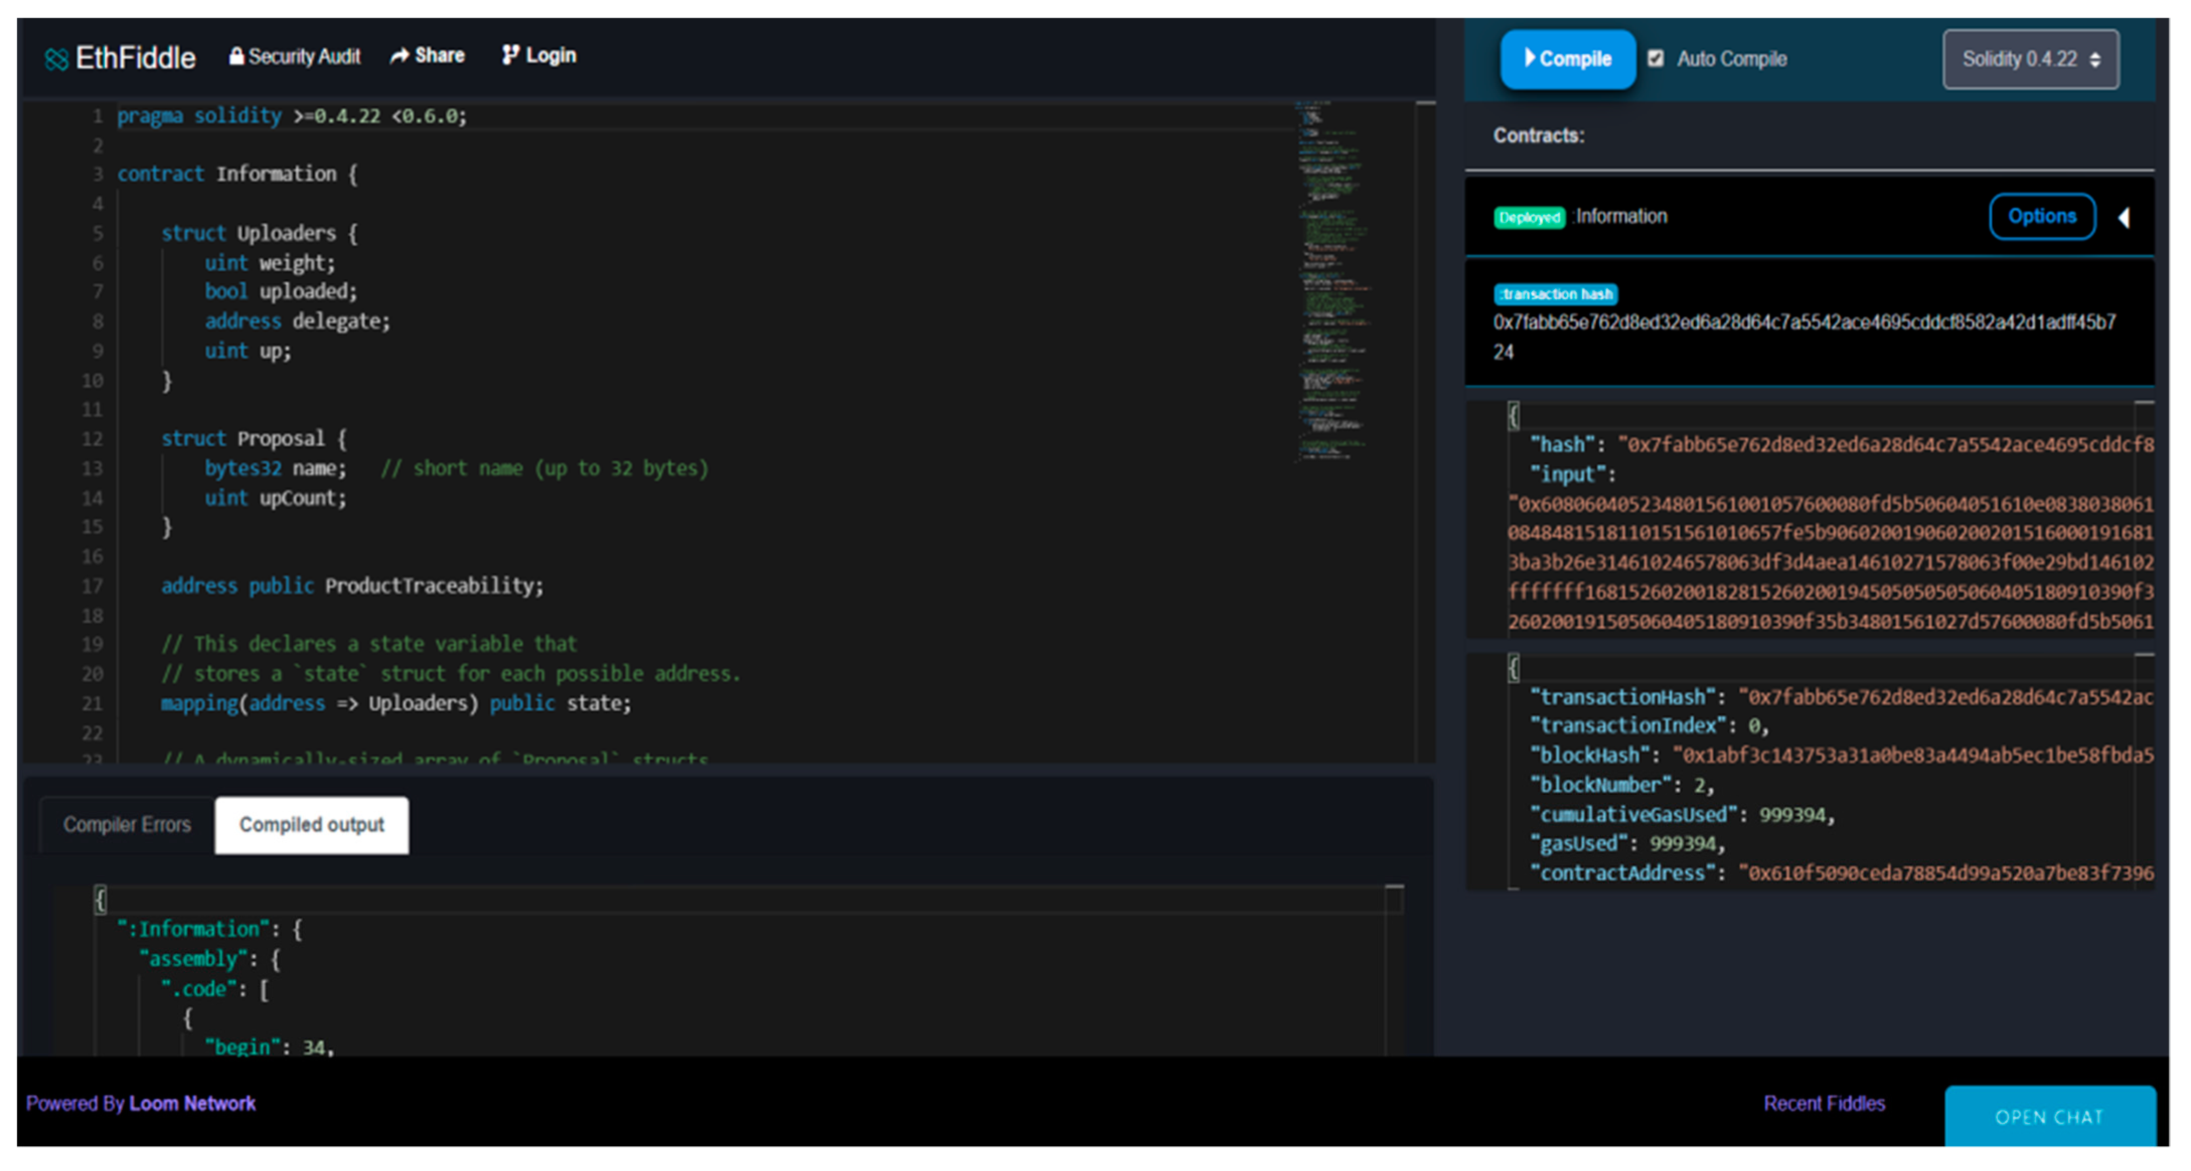Open the Loom Network link
This screenshot has width=2191, height=1171.
[x=192, y=1103]
